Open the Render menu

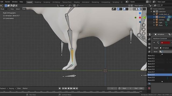point(8,2)
